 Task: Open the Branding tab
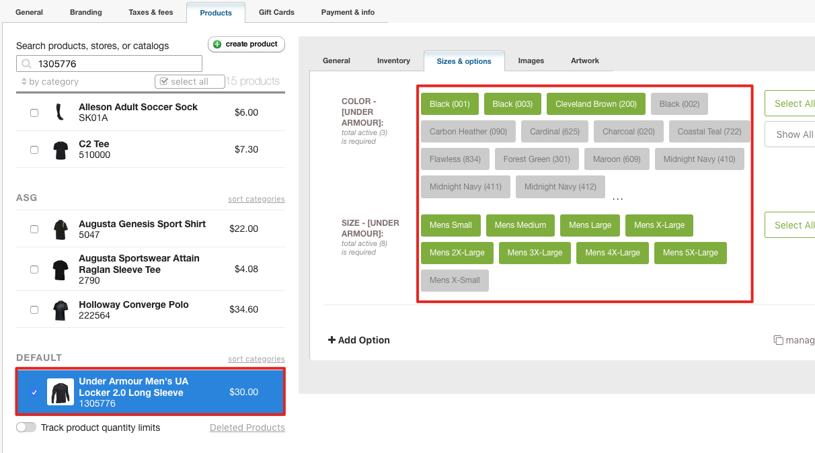pos(86,12)
